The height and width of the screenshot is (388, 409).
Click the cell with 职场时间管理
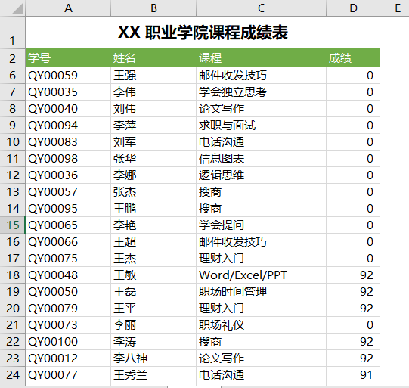tap(261, 292)
